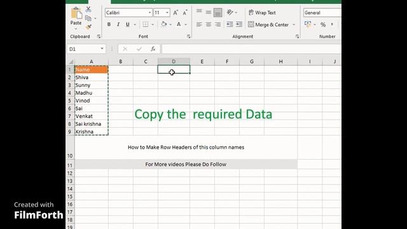Screen dimensions: 407x229
Task: Select column A header
Action: pyautogui.click(x=92, y=62)
